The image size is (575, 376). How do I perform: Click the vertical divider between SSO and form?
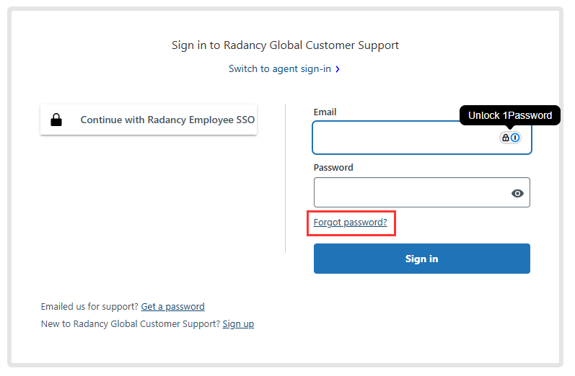285,179
